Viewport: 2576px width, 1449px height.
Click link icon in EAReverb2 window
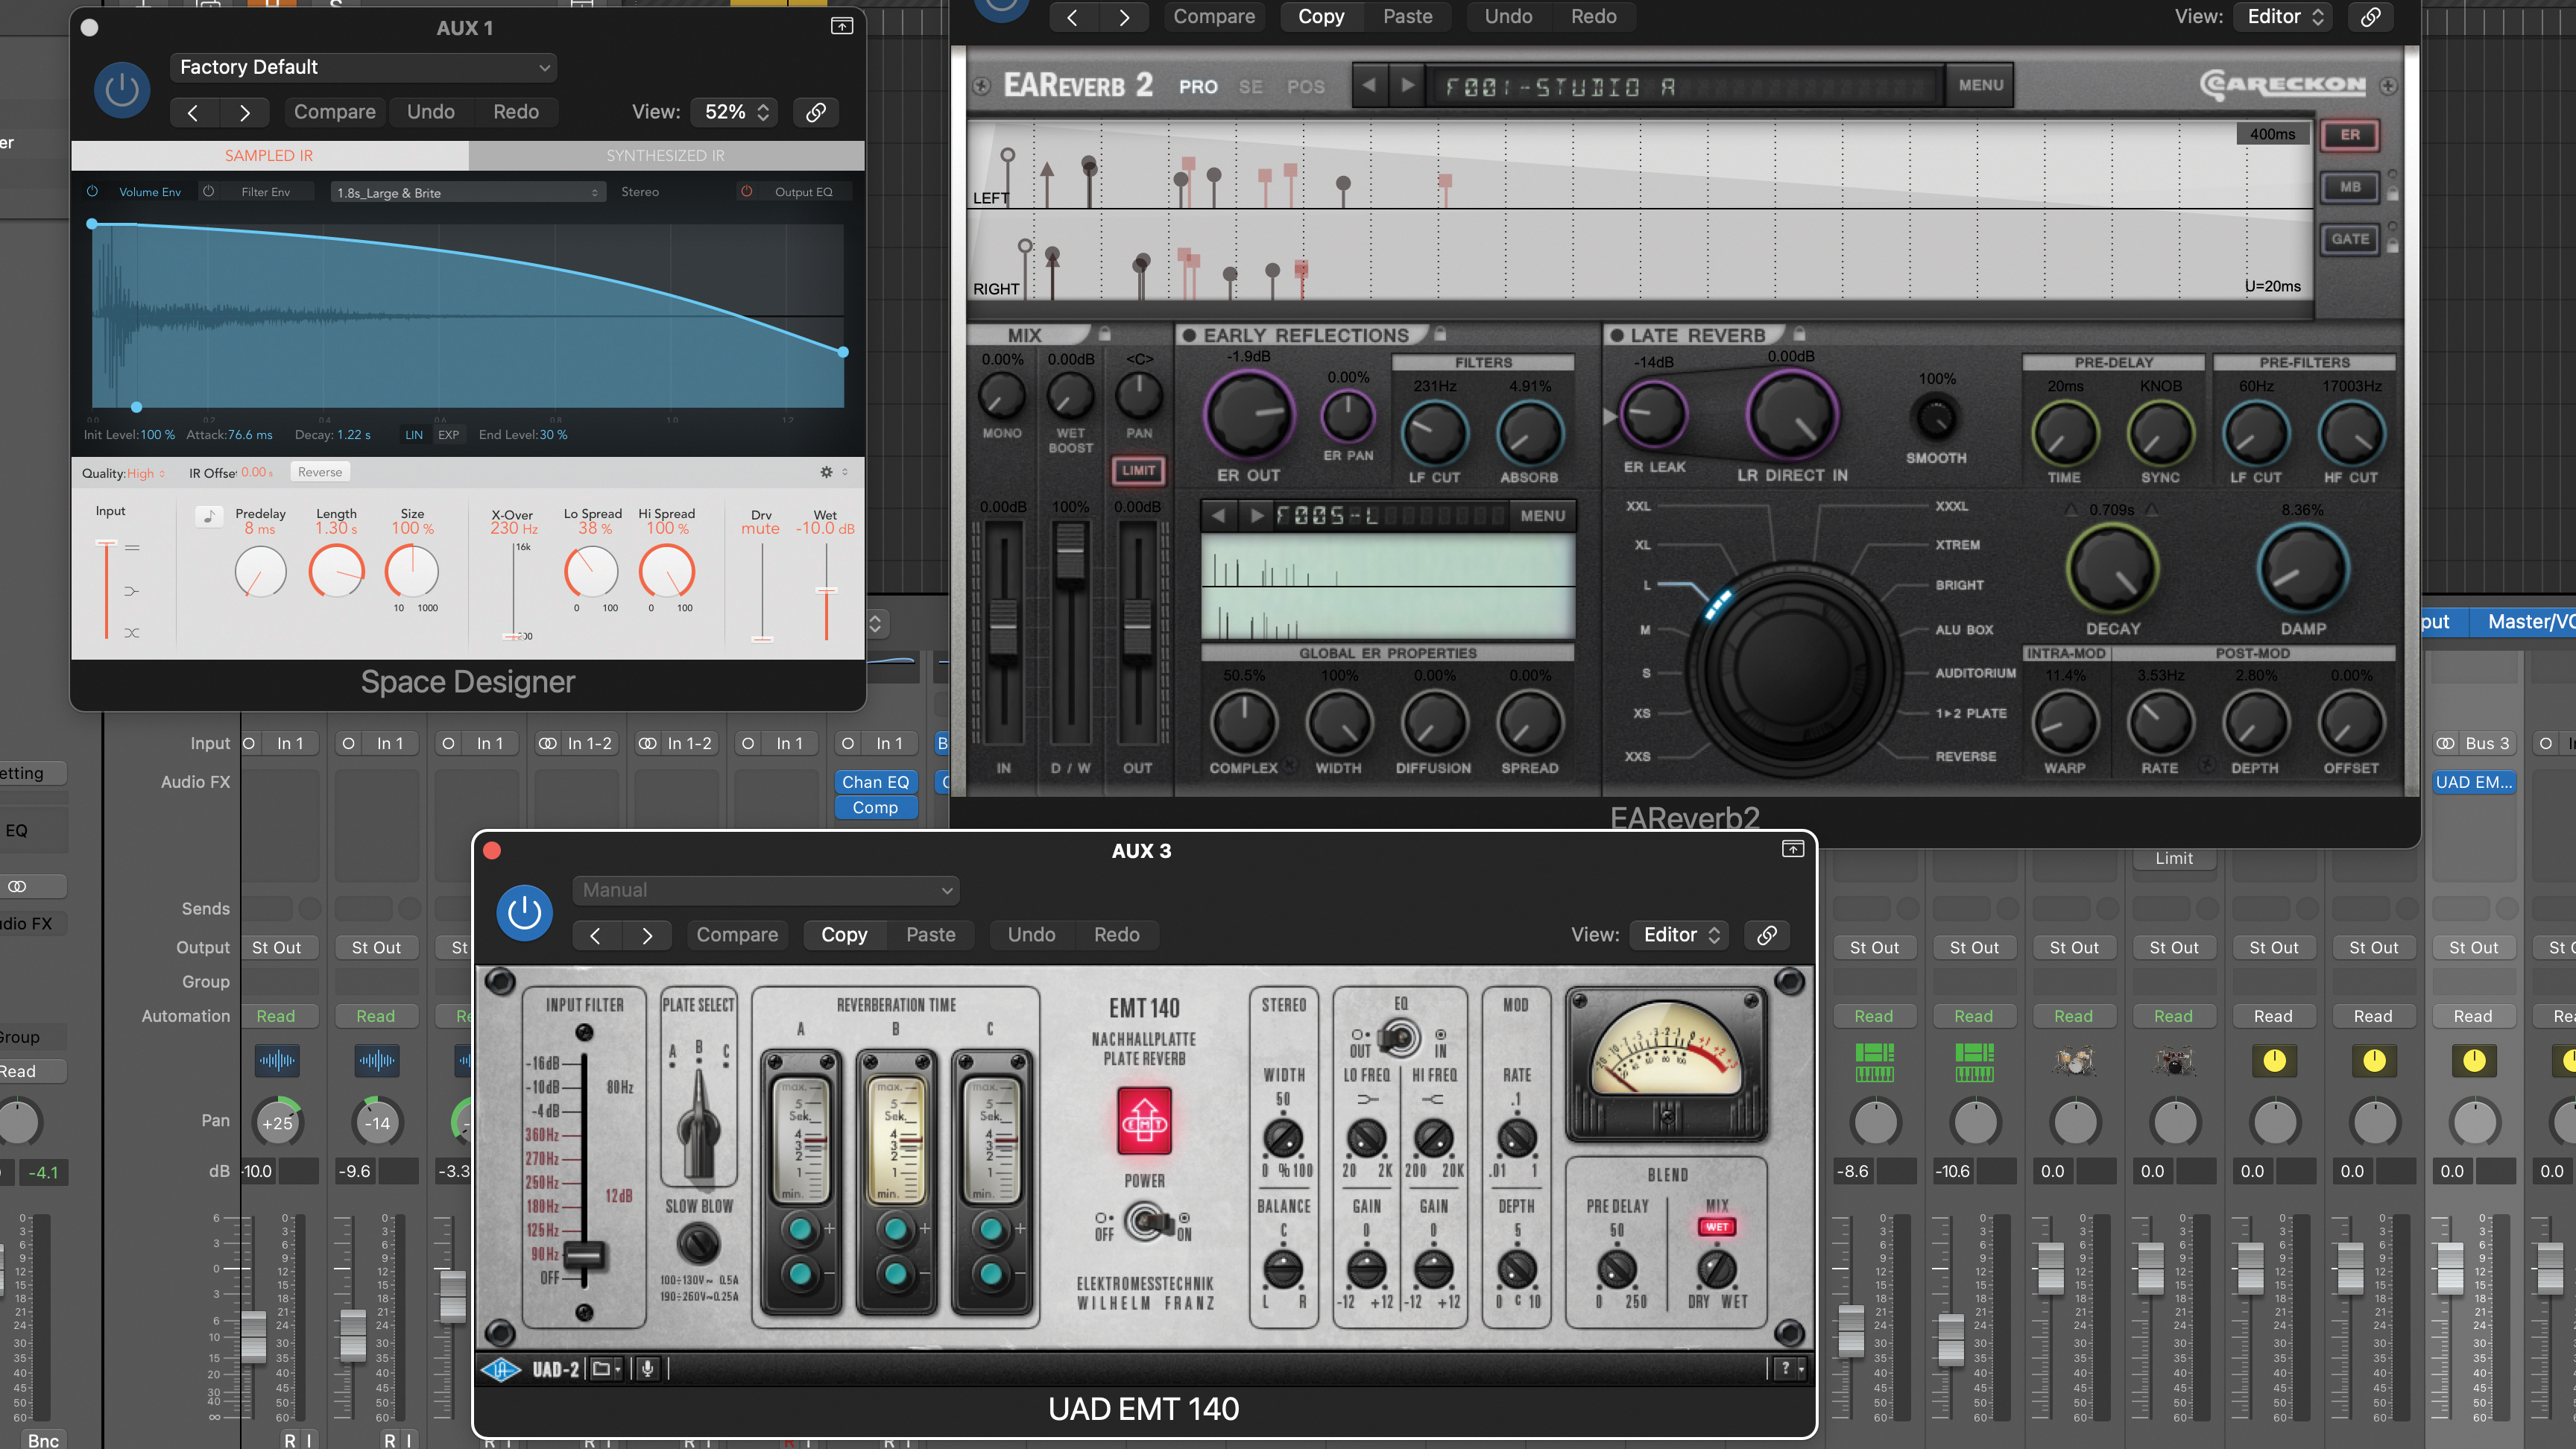[x=2370, y=16]
